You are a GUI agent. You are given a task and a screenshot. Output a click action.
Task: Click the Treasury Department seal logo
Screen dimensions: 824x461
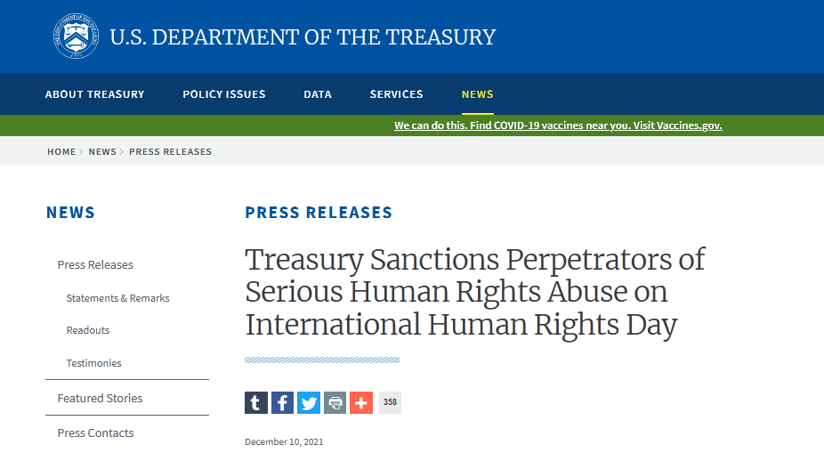77,36
